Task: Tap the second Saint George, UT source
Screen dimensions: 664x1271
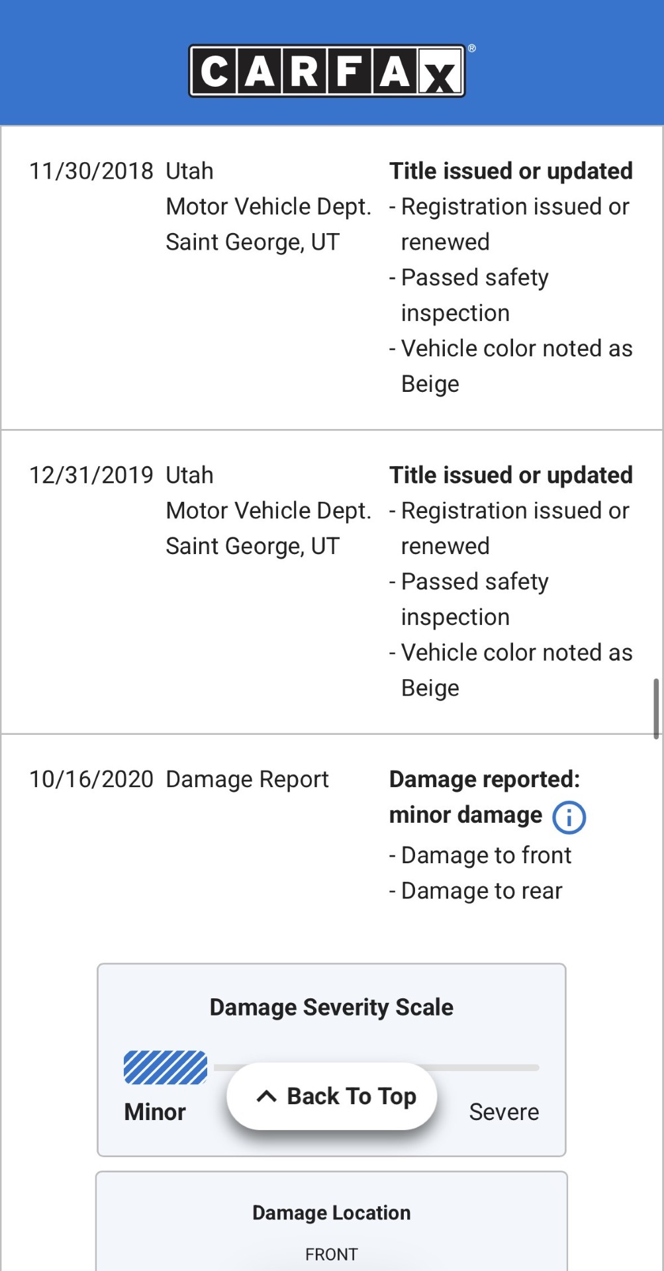Action: click(253, 546)
